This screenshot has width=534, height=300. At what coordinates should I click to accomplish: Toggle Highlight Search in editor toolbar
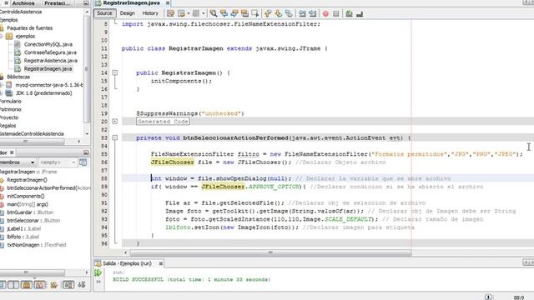244,13
